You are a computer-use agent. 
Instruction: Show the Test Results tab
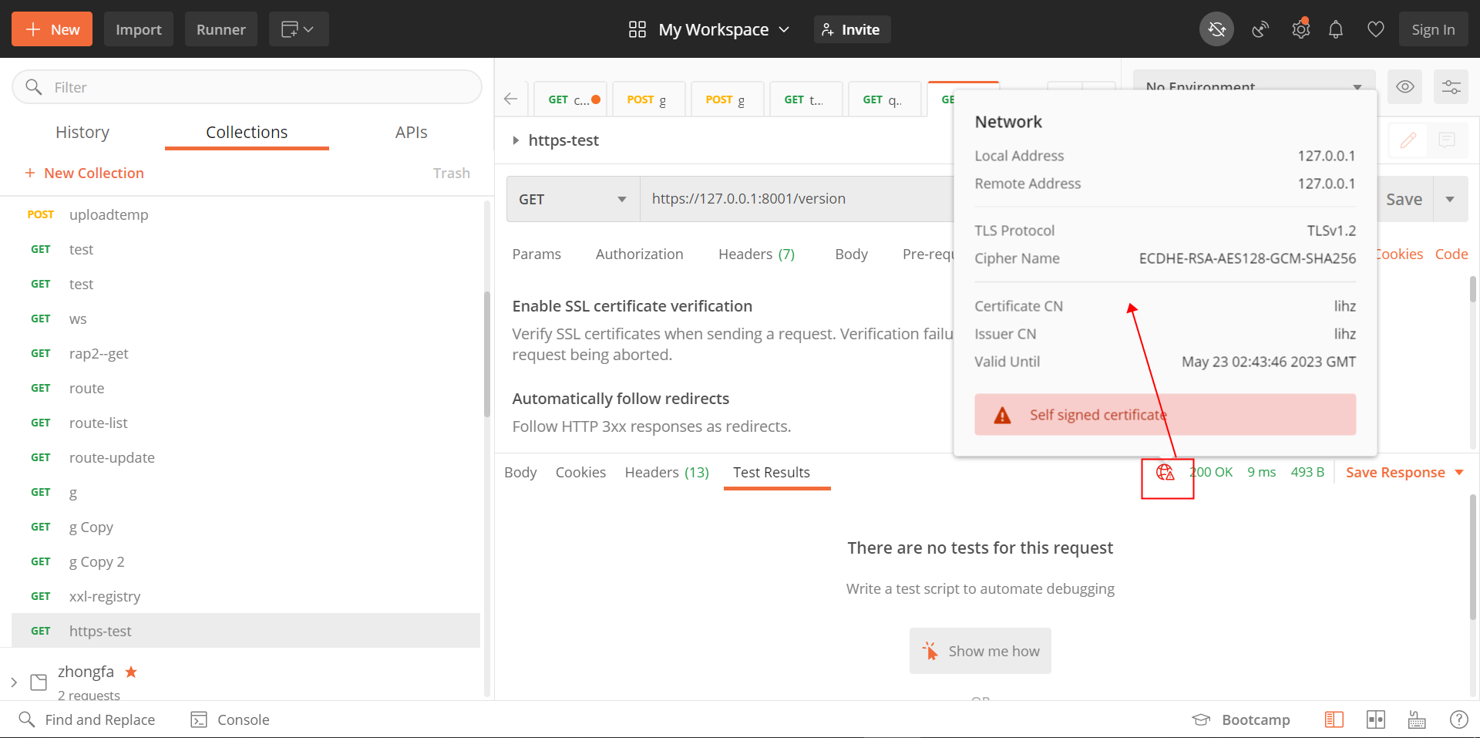point(772,472)
